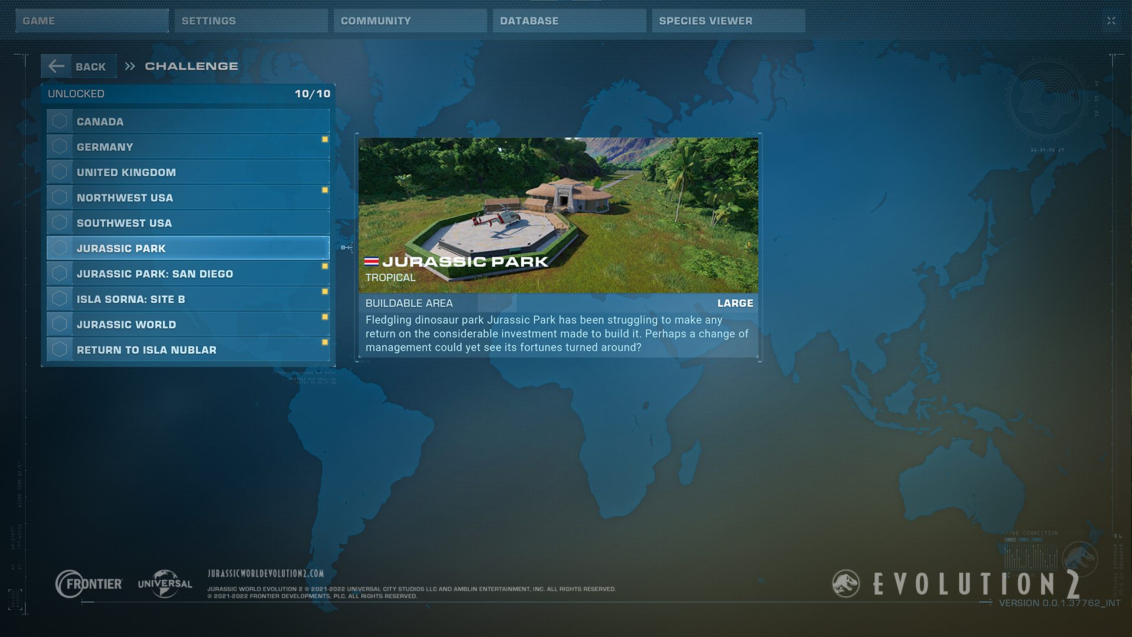The image size is (1132, 637).
Task: Click the hexagon icon beside Canada
Action: [x=60, y=121]
